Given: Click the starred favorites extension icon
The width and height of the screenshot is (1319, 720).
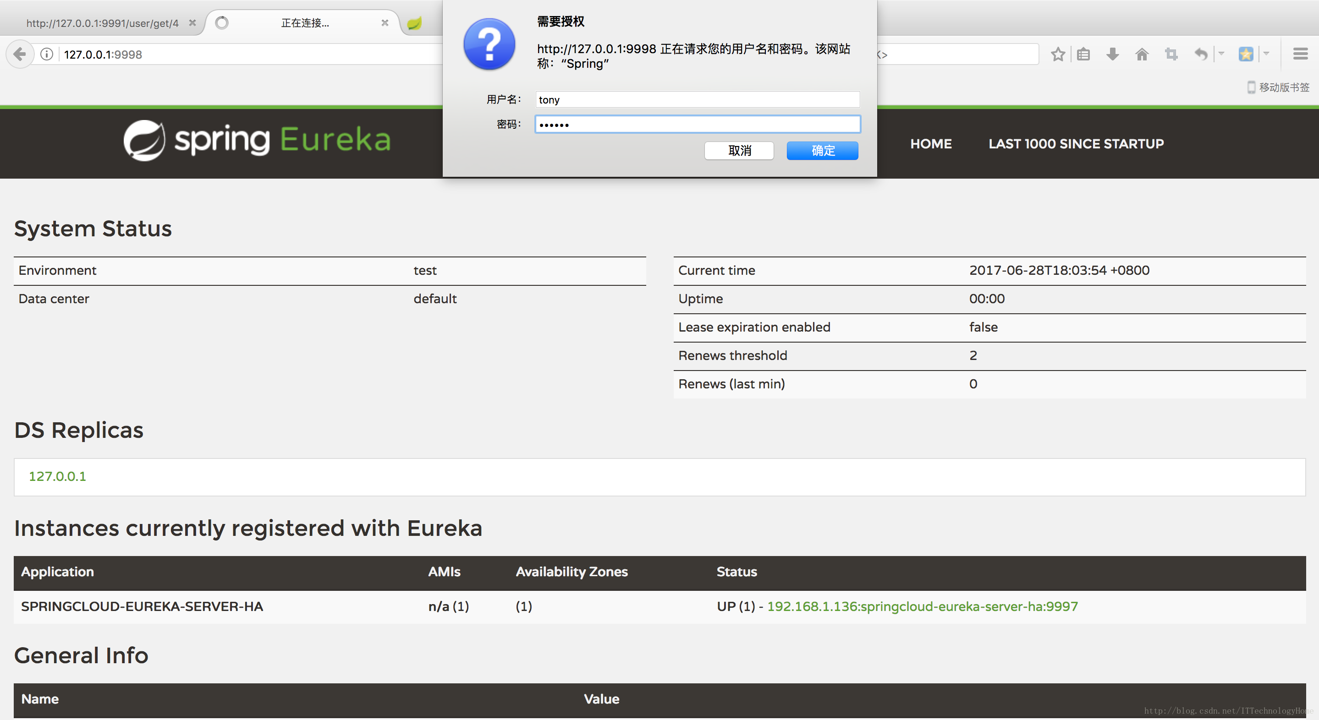Looking at the screenshot, I should (1246, 54).
